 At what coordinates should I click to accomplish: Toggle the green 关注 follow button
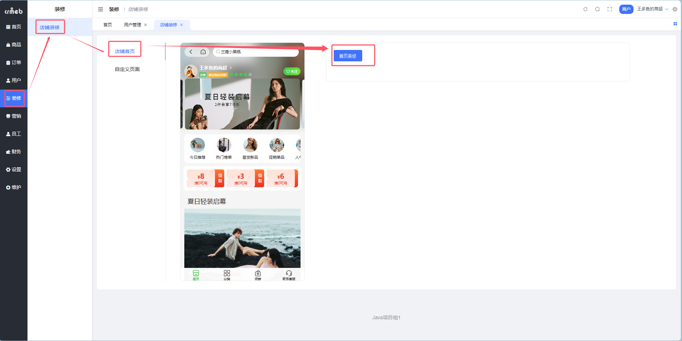292,71
